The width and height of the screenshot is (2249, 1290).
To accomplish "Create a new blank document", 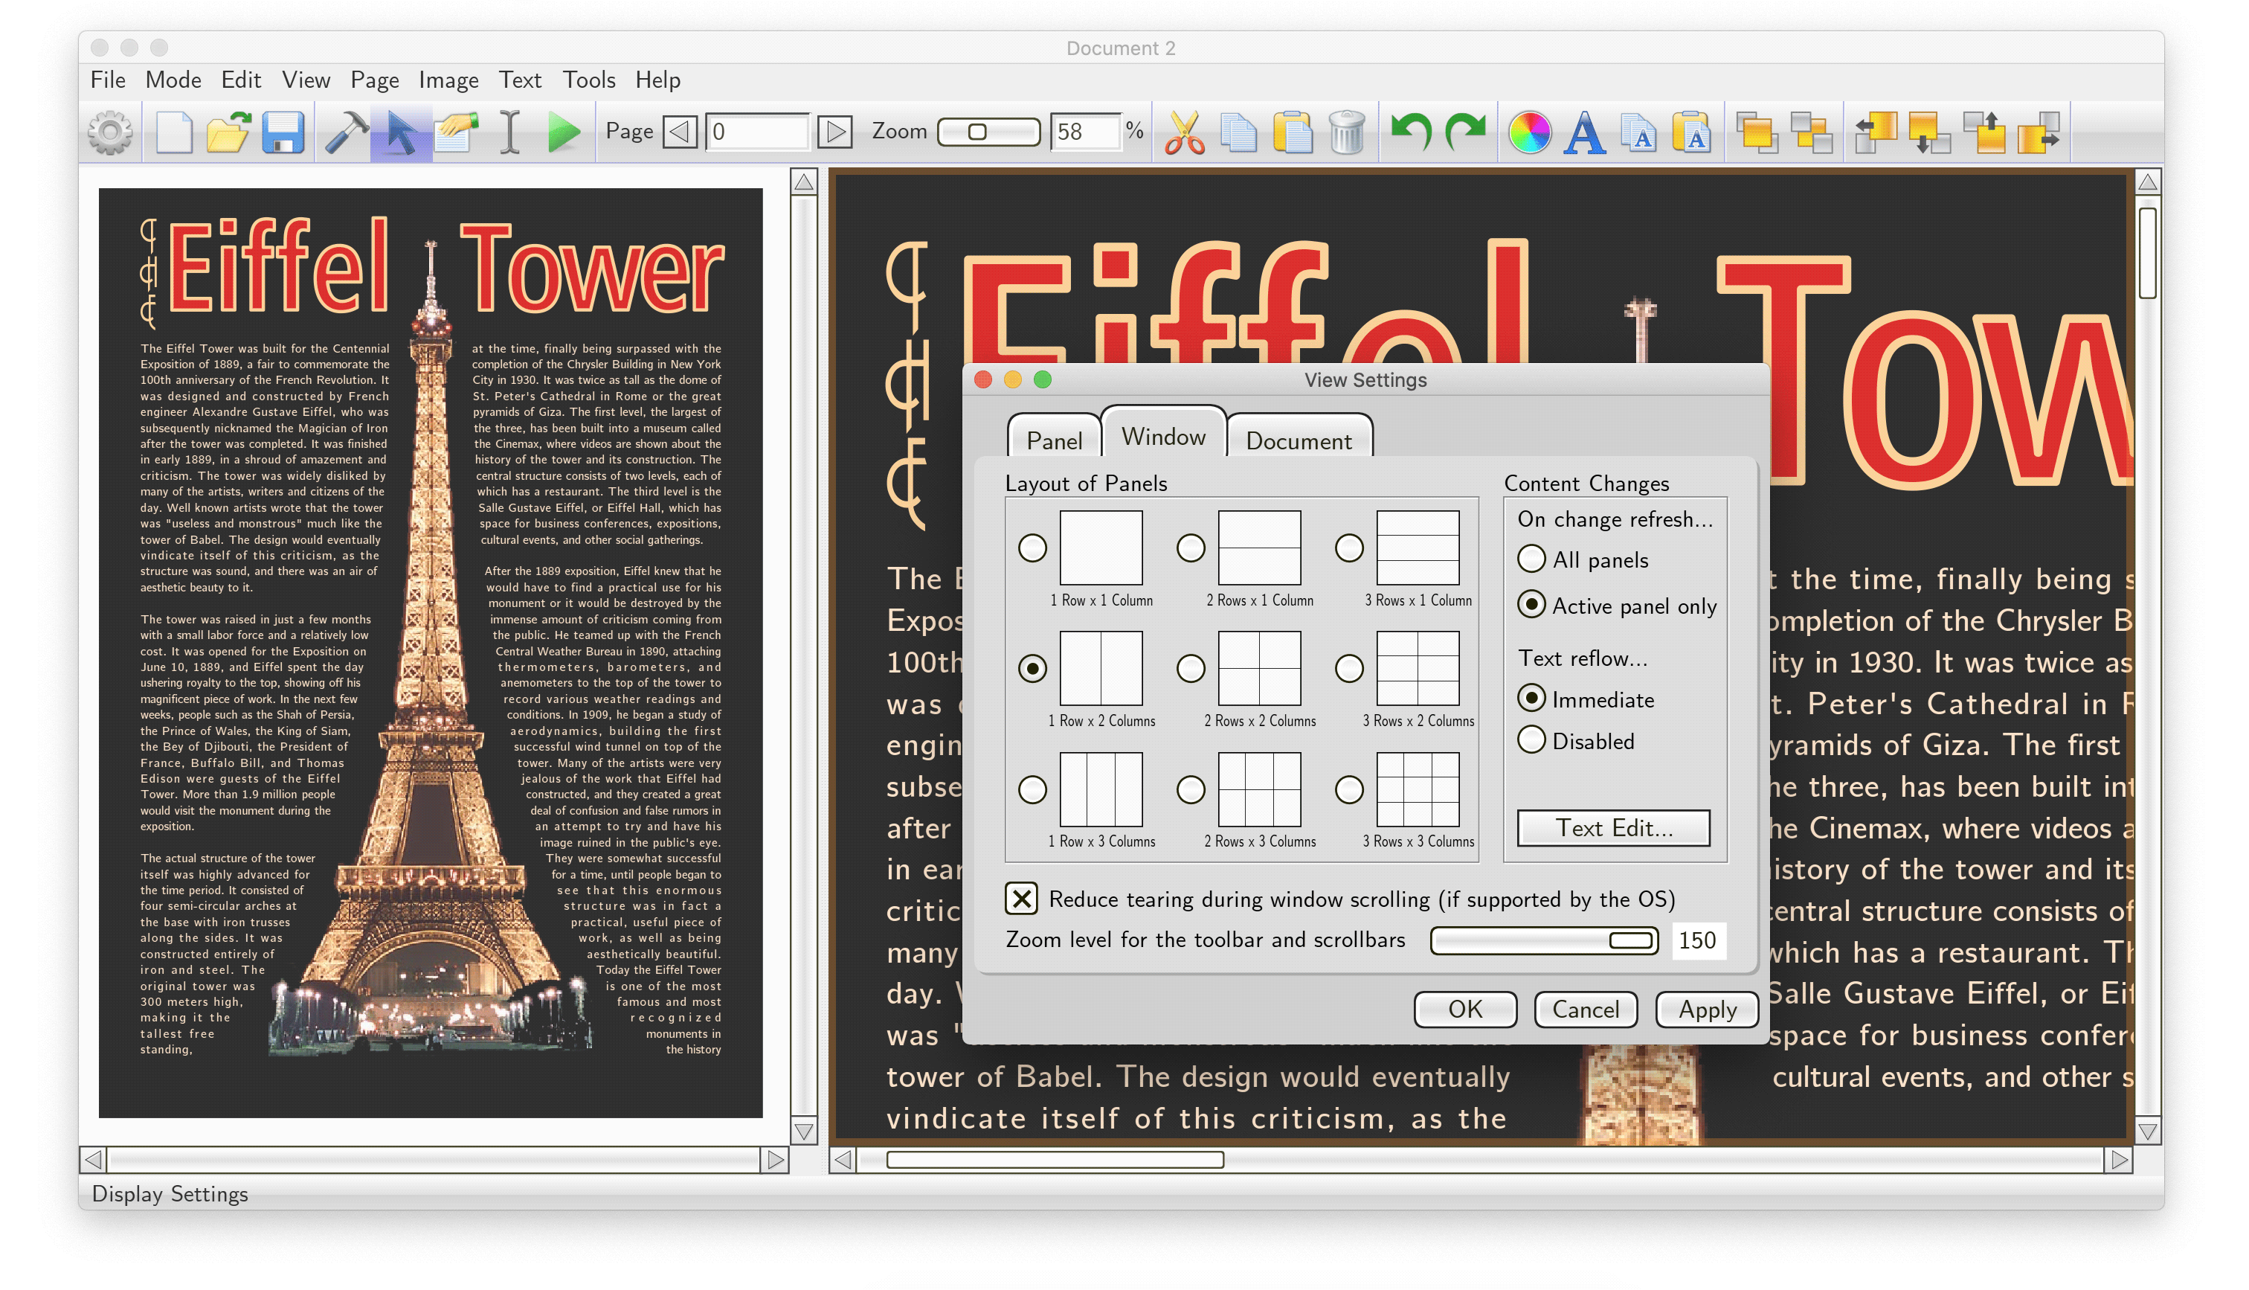I will click(x=173, y=133).
